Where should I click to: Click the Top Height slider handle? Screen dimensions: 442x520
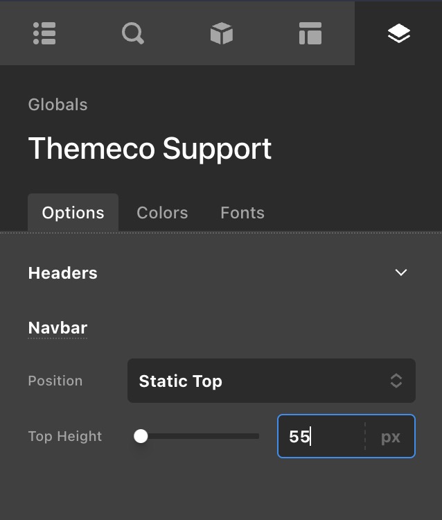click(x=141, y=436)
